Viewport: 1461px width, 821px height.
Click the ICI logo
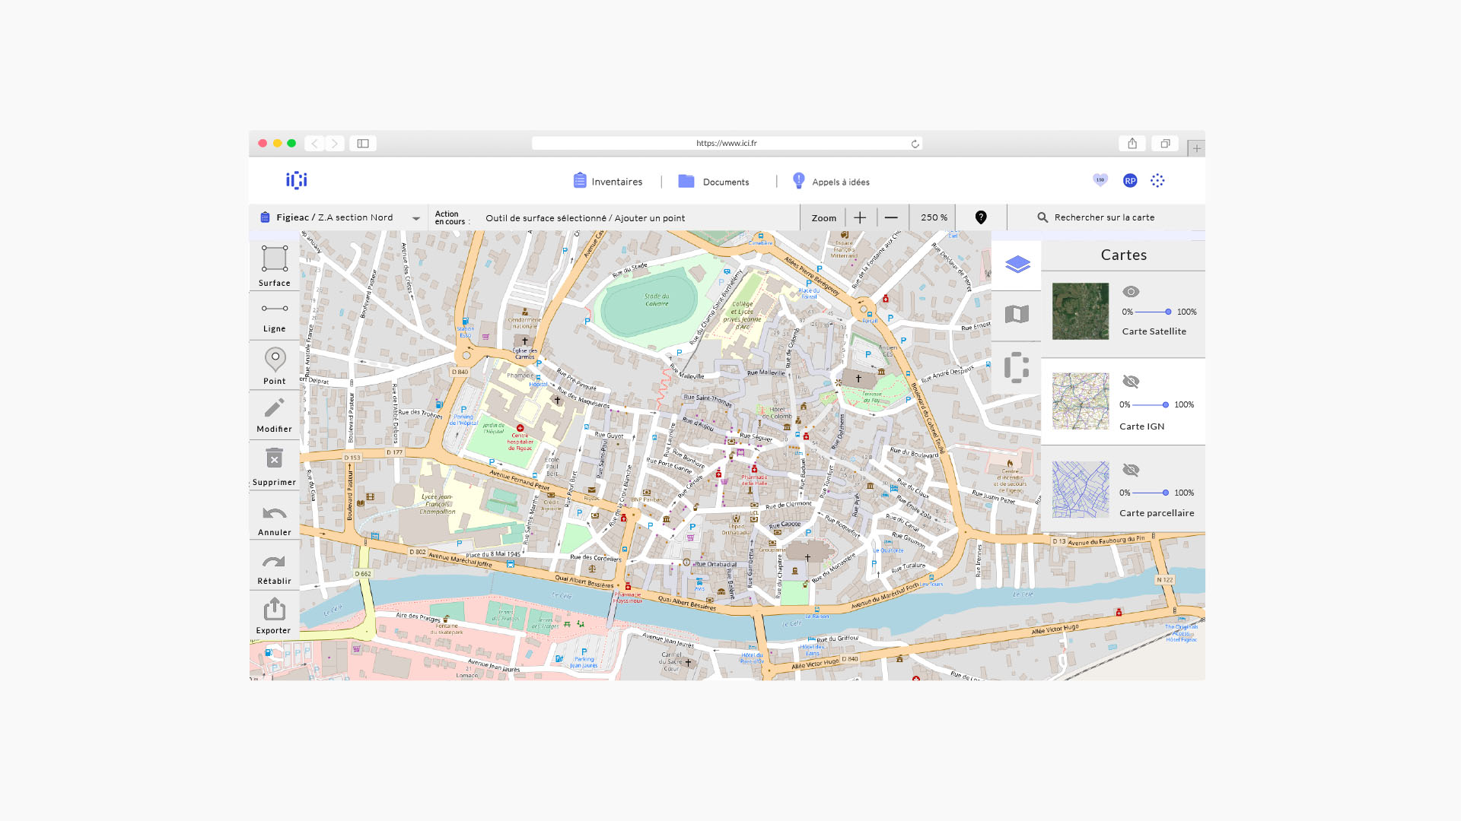(x=297, y=180)
